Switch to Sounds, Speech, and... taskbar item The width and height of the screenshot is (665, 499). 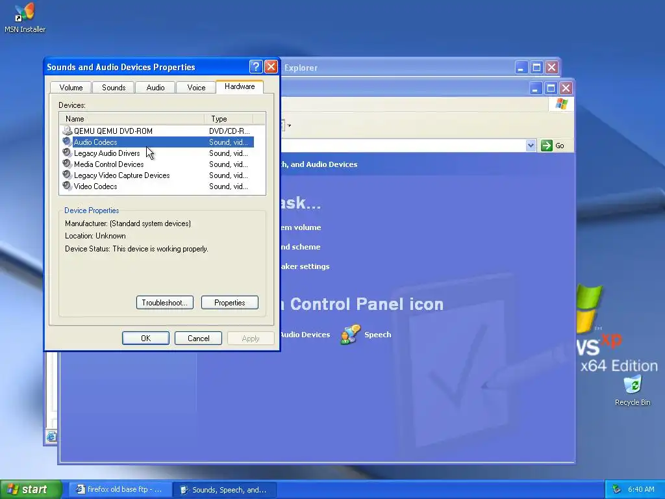click(225, 490)
